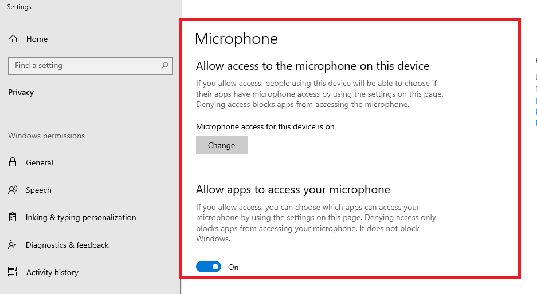The width and height of the screenshot is (537, 294).
Task: Click the Speech icon in sidebar
Action: 13,190
